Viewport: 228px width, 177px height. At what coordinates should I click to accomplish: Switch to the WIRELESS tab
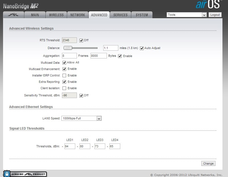[x=56, y=15]
